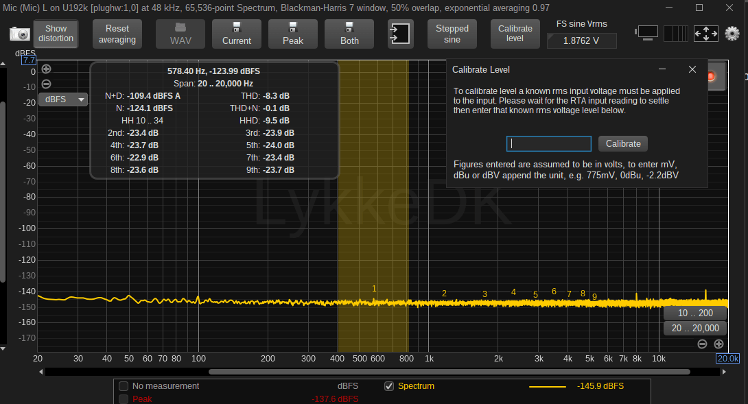Switch to single monitor view icon
The width and height of the screenshot is (748, 404).
point(647,33)
